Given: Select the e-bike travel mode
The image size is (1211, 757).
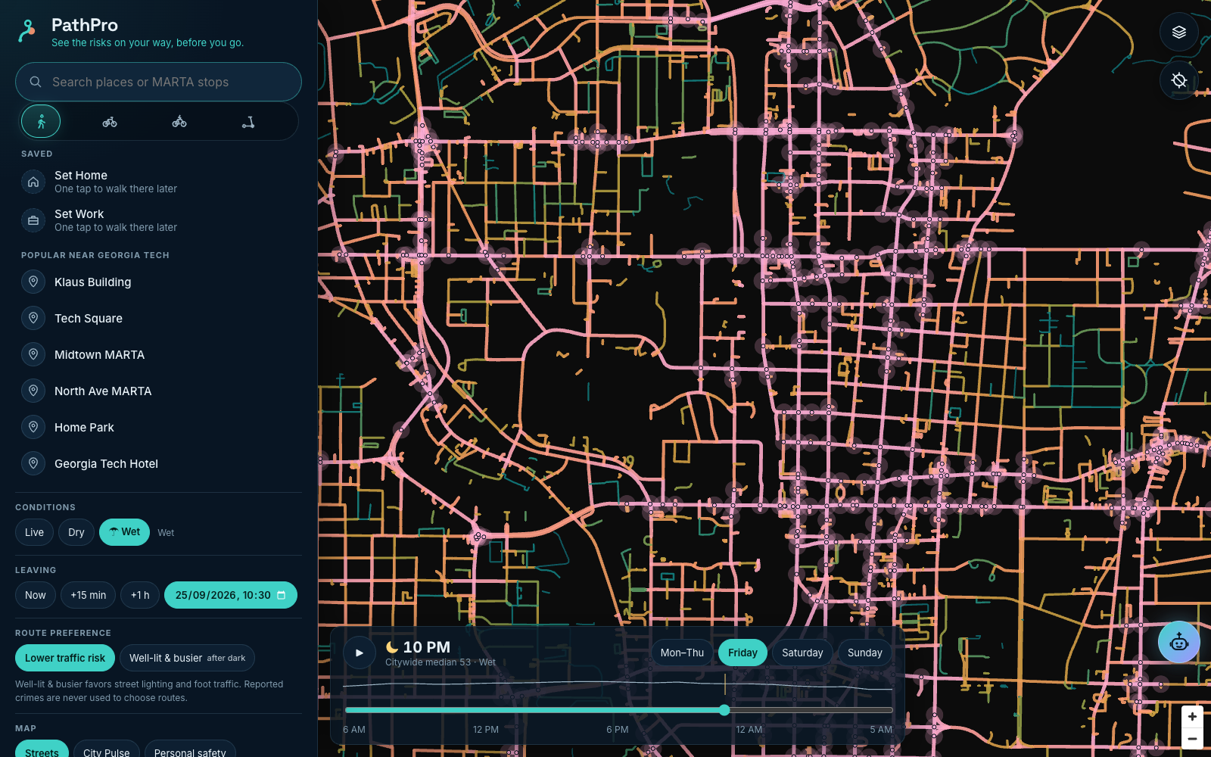Looking at the screenshot, I should click(179, 121).
